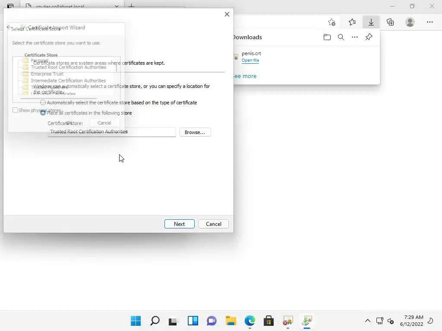This screenshot has width=442, height=331.
Task: Show hidden system tray icons
Action: click(368, 321)
